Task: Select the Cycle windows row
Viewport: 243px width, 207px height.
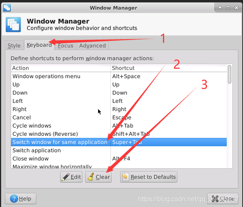Action: (x=119, y=126)
